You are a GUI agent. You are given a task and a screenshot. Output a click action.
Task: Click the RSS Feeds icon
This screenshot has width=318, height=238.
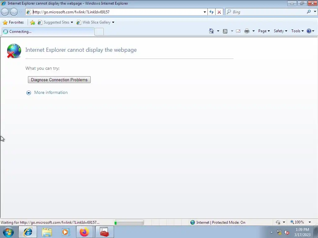(x=225, y=31)
